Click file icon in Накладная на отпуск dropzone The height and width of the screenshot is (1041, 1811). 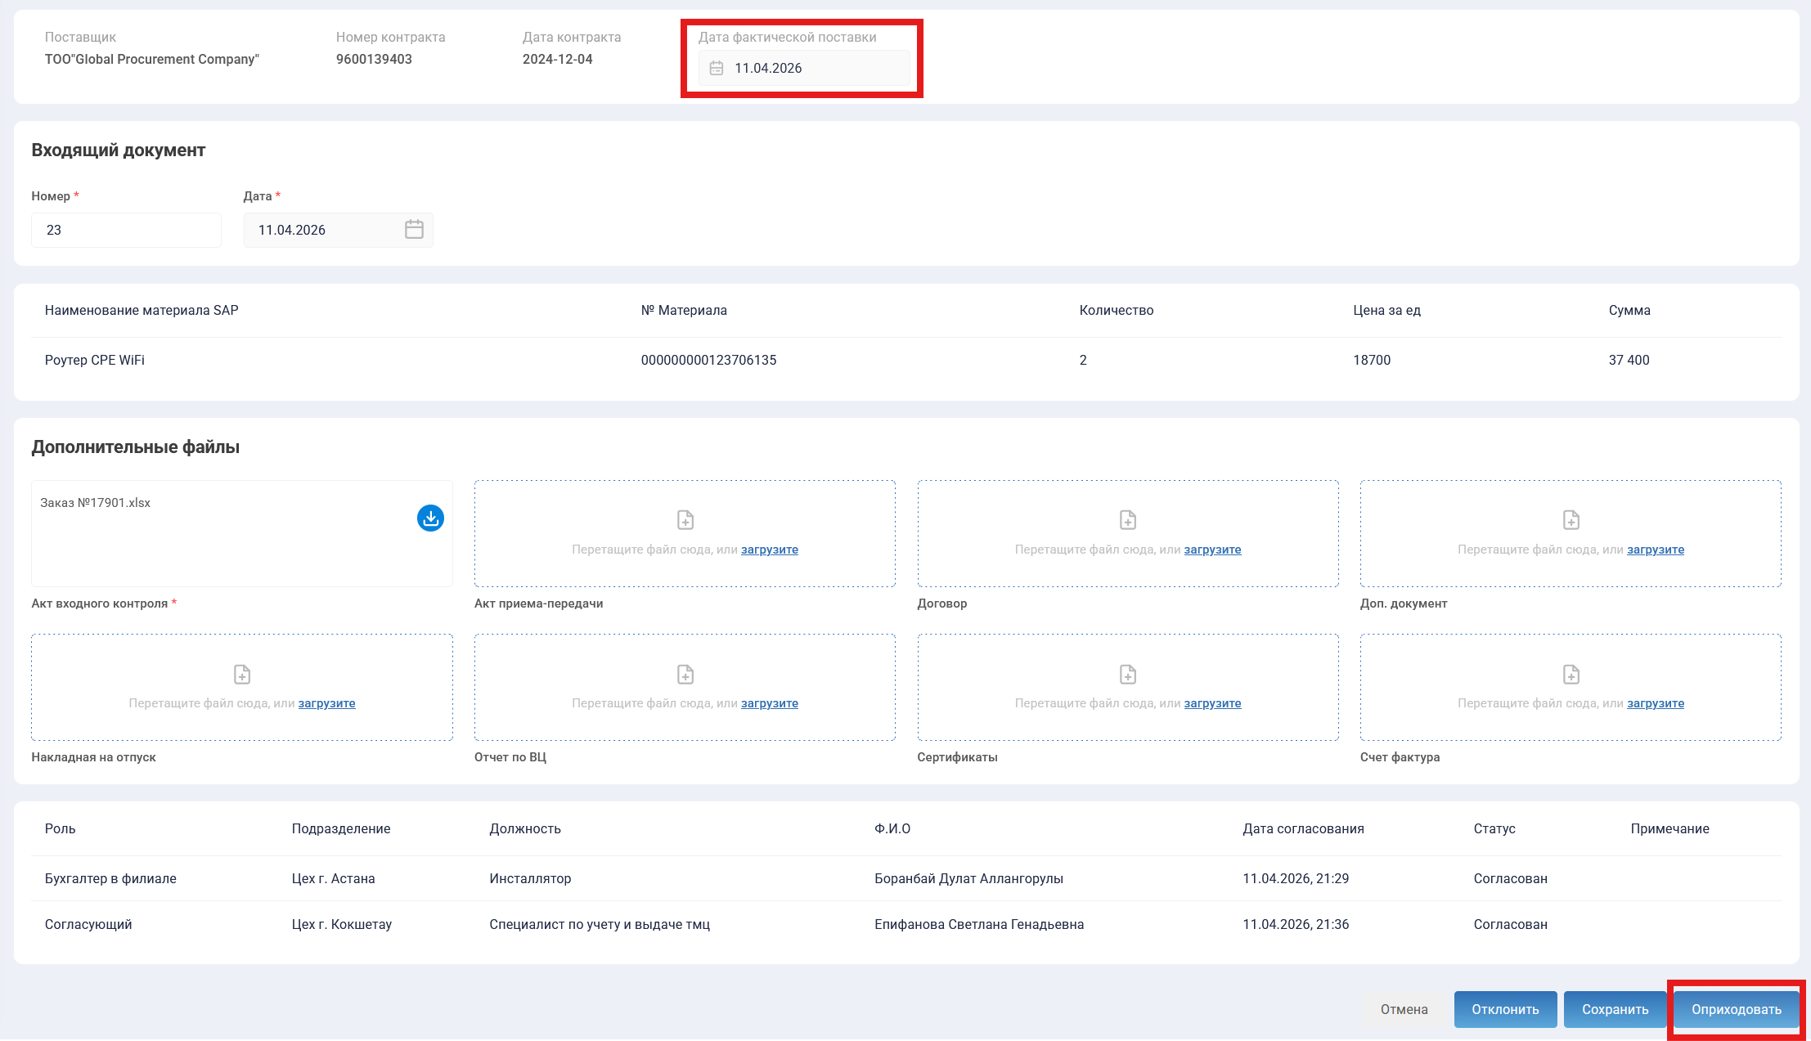coord(242,675)
